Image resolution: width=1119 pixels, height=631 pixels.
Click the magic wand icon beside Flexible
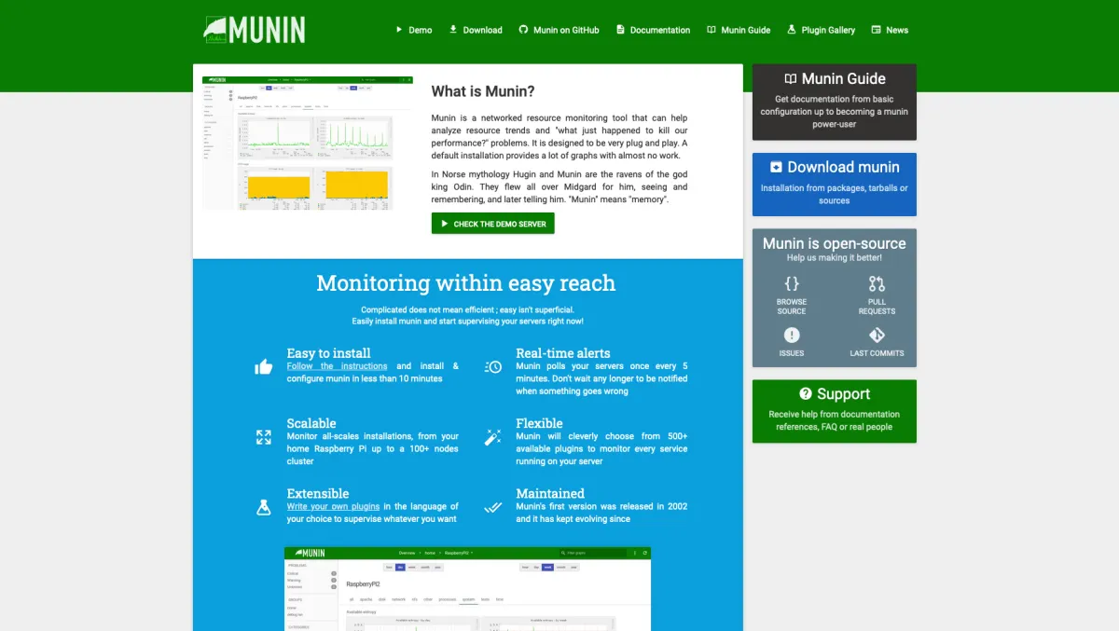point(493,436)
